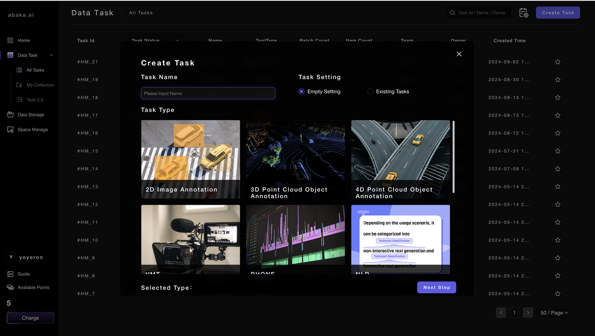This screenshot has width=595, height=336.
Task: Click the Data Storage basket icon
Action: (x=10, y=115)
